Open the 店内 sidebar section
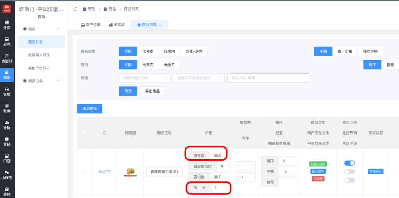The height and width of the screenshot is (198, 399). (7, 42)
